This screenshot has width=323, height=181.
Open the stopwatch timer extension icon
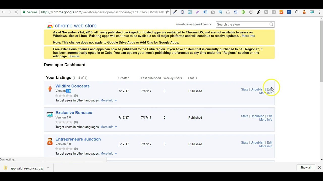tap(251, 12)
